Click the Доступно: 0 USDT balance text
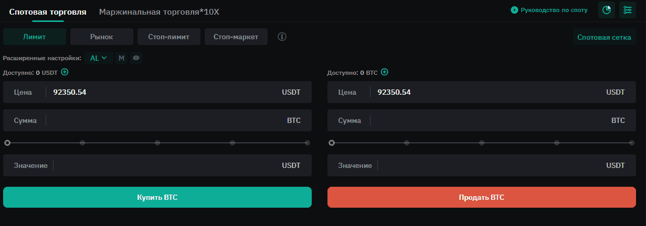 (30, 73)
